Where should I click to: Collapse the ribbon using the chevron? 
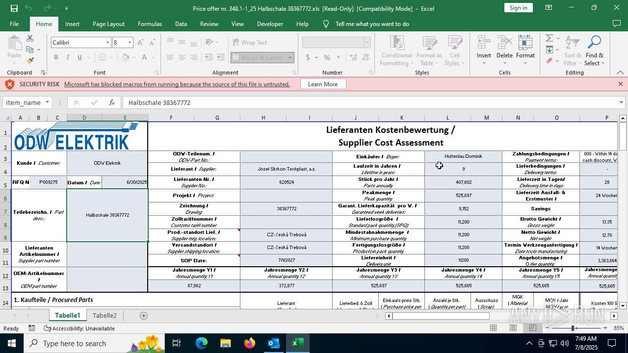point(620,73)
